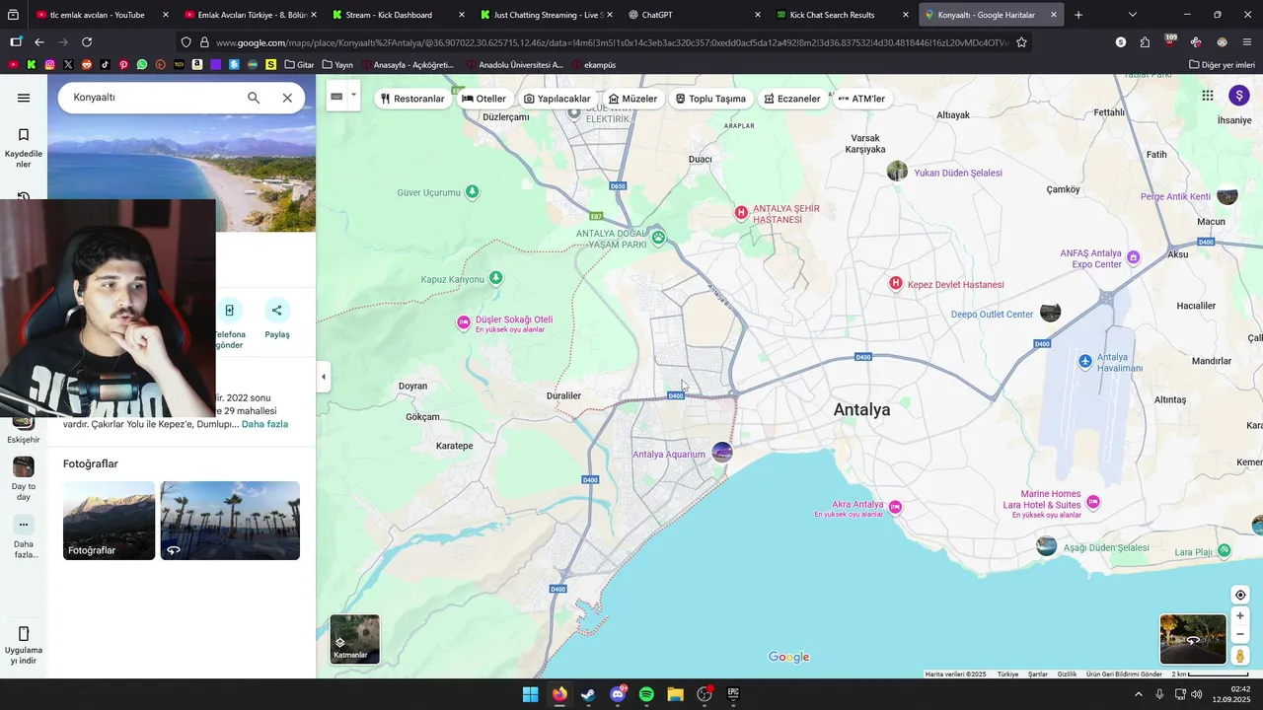Open Katmanlar layers thumbnail
This screenshot has width=1263, height=710.
[355, 639]
